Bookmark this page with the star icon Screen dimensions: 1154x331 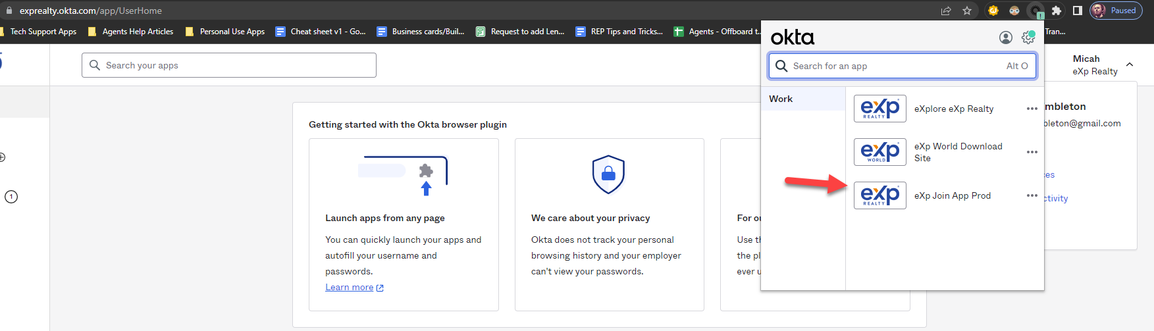[967, 11]
